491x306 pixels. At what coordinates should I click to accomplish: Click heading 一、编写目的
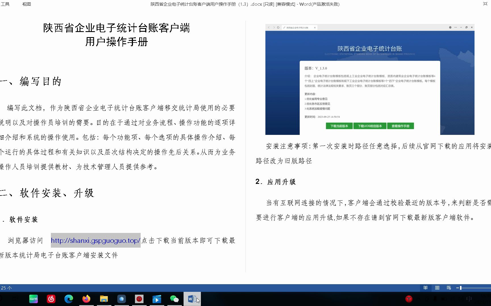31,81
